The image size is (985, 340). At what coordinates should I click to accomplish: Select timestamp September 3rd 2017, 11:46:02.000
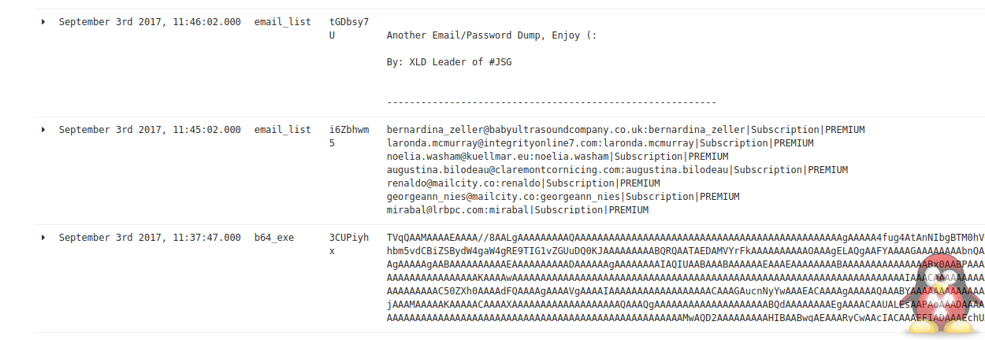(x=150, y=22)
